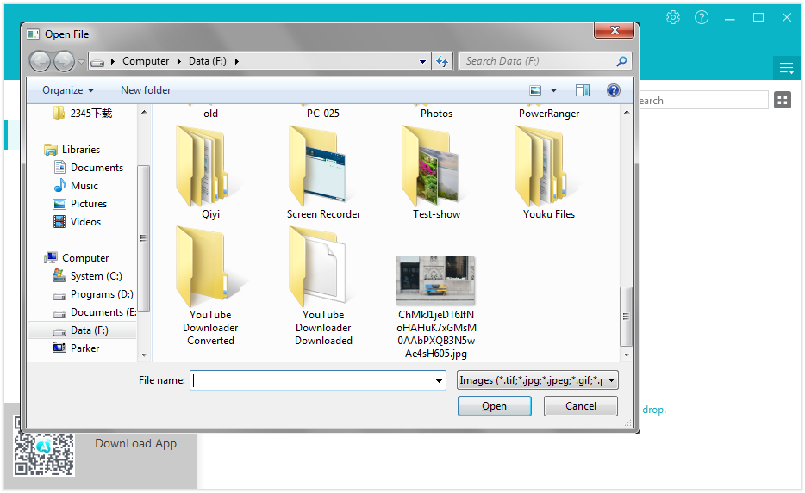Screen dimensions: 805x493
Task: Click navigation pane scroll down arrow
Action: (x=144, y=354)
